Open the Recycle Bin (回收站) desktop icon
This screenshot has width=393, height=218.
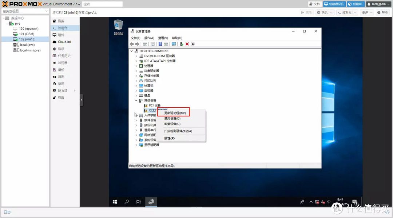coord(118,27)
